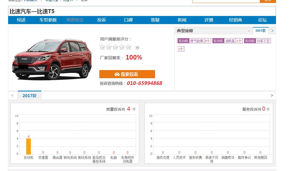Click the first star of satisfaction rating
The height and width of the screenshot is (171, 299).
tap(102, 47)
